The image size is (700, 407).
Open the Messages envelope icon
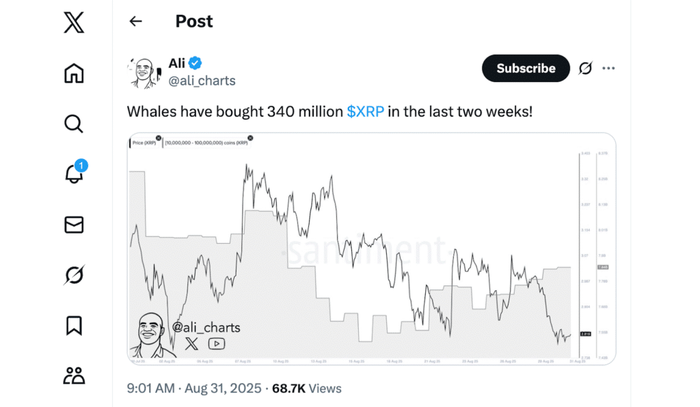click(x=74, y=225)
